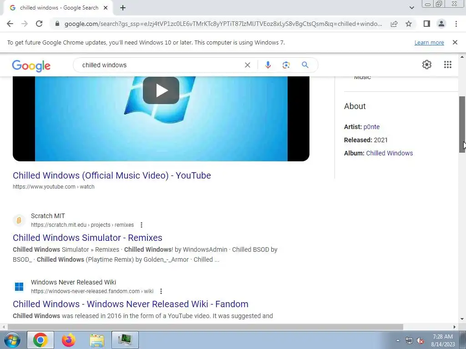Click the horizontal scrollbar right arrow
466x349 pixels.
(455, 327)
